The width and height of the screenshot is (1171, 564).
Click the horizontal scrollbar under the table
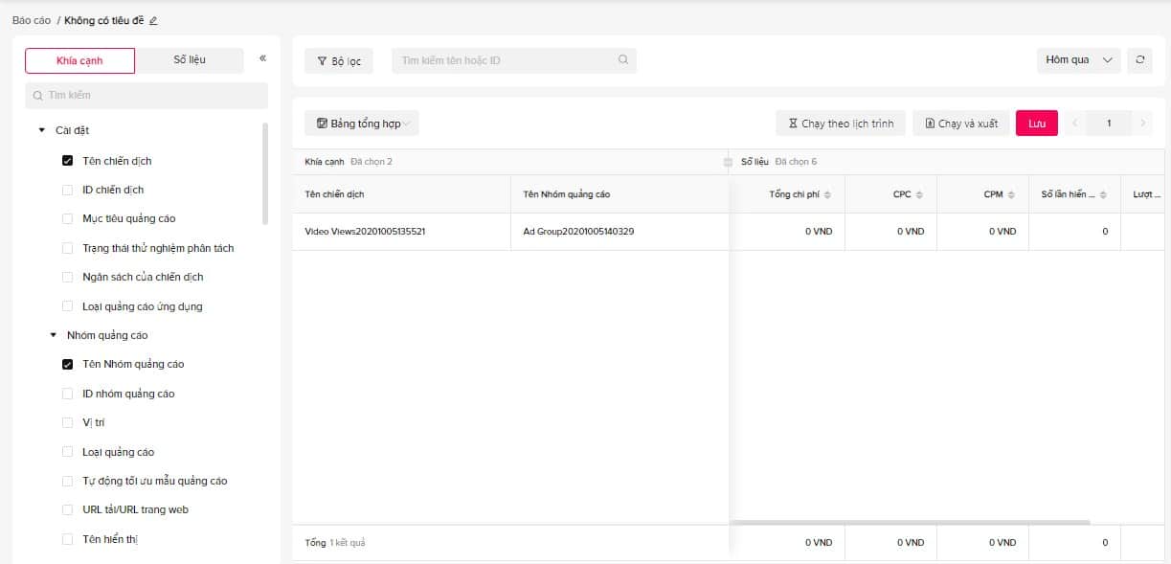[910, 523]
